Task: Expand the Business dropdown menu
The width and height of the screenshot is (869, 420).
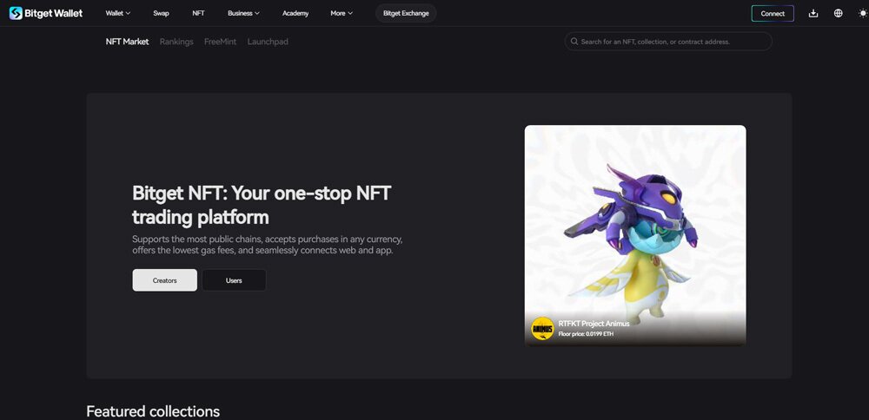Action: 243,13
